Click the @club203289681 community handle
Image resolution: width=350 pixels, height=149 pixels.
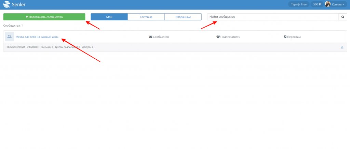16,47
